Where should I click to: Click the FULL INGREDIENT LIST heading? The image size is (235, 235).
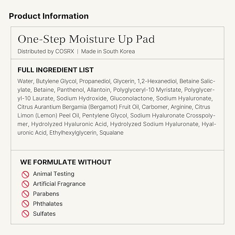[56, 70]
